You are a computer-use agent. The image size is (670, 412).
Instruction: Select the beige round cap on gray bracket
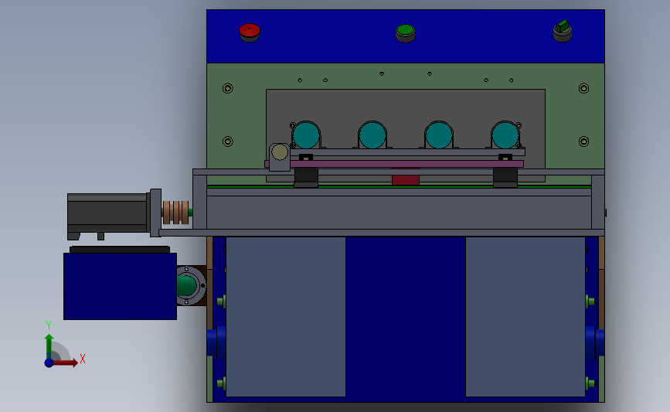click(x=280, y=152)
